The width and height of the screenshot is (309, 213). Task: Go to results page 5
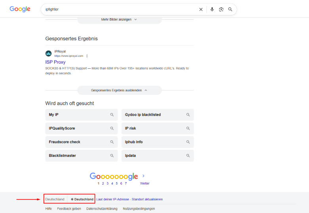[x=116, y=183]
